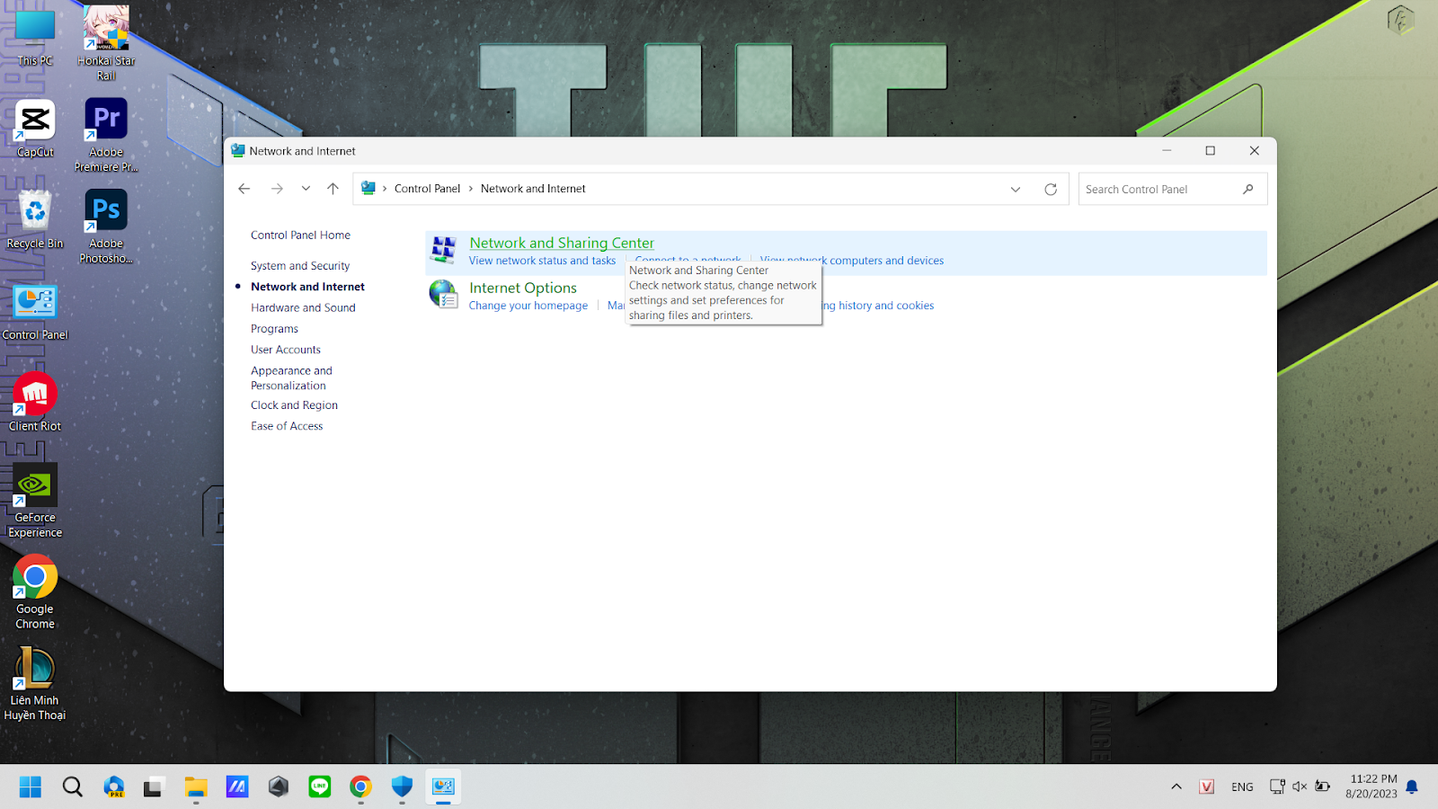Screen dimensions: 1438x809
Task: Open Programs category
Action: [x=274, y=329]
